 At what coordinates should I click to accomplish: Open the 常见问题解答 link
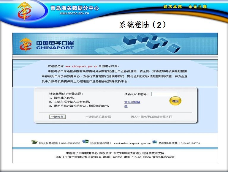[x=132, y=104]
